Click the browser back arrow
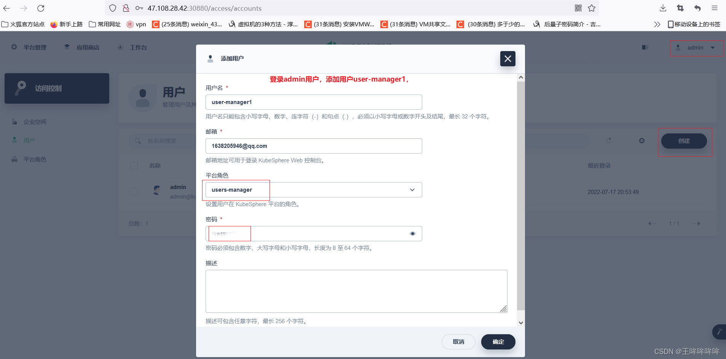The height and width of the screenshot is (359, 726). [7, 8]
